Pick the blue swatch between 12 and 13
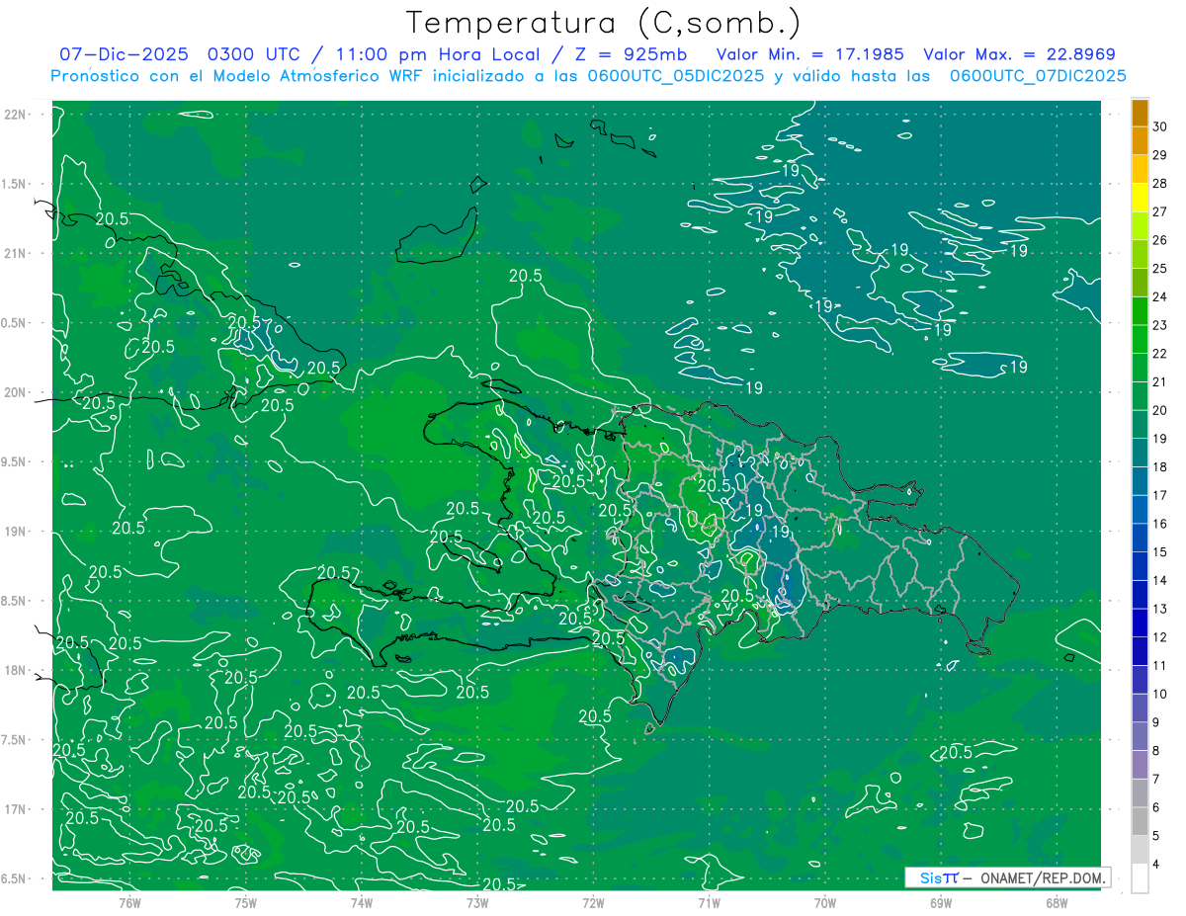 1140,624
